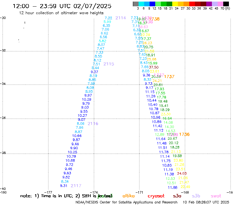Click the cyan swatch in the color bar
This screenshot has height=205, width=233.
pyautogui.click(x=141, y=4)
